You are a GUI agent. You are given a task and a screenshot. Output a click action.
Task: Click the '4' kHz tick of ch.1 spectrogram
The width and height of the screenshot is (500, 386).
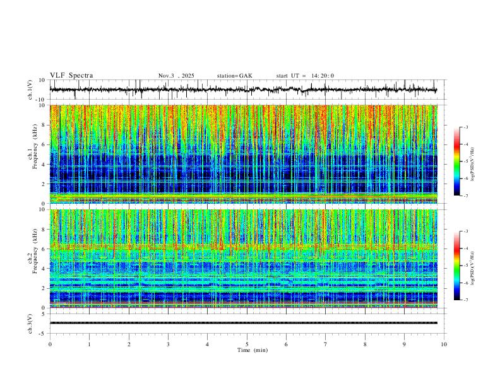click(44, 165)
